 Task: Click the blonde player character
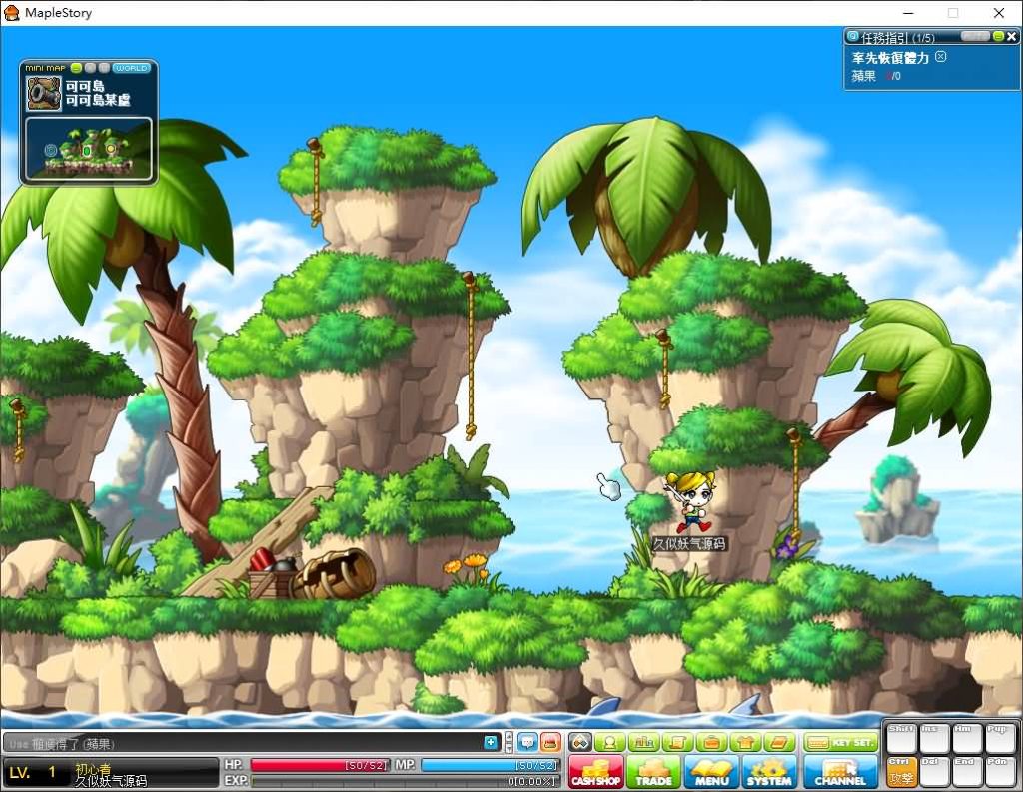(x=691, y=502)
